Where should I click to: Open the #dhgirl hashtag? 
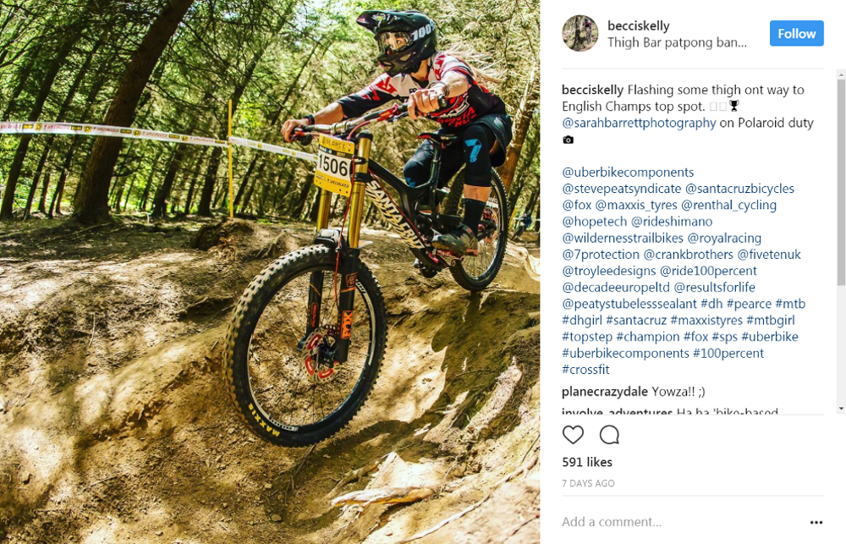(582, 320)
